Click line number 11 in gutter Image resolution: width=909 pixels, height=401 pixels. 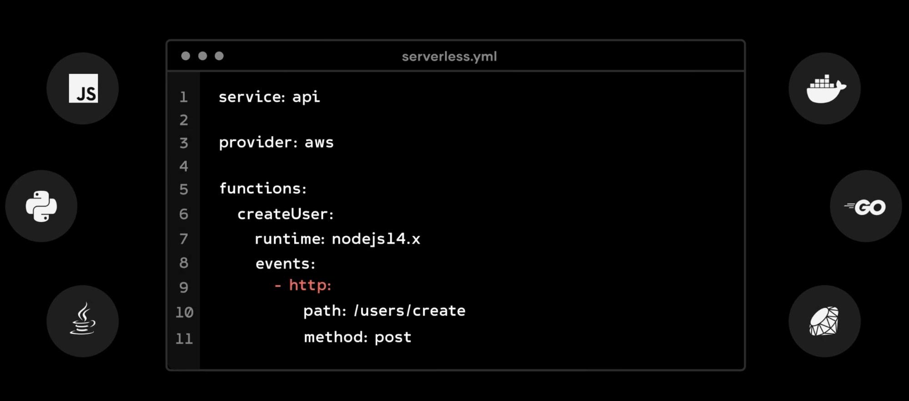[184, 338]
